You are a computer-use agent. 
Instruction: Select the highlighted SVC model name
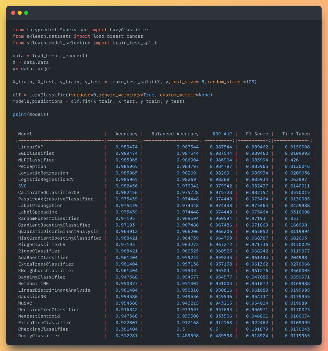click(22, 186)
